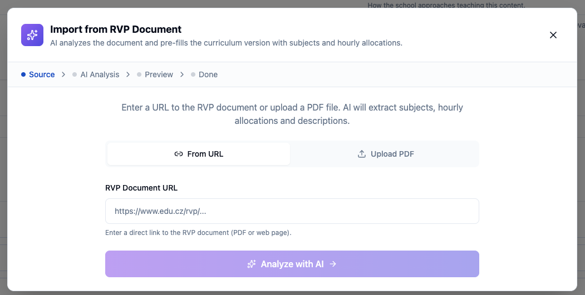
Task: Click the sparkle icon on the Analyze button
Action: click(x=252, y=264)
